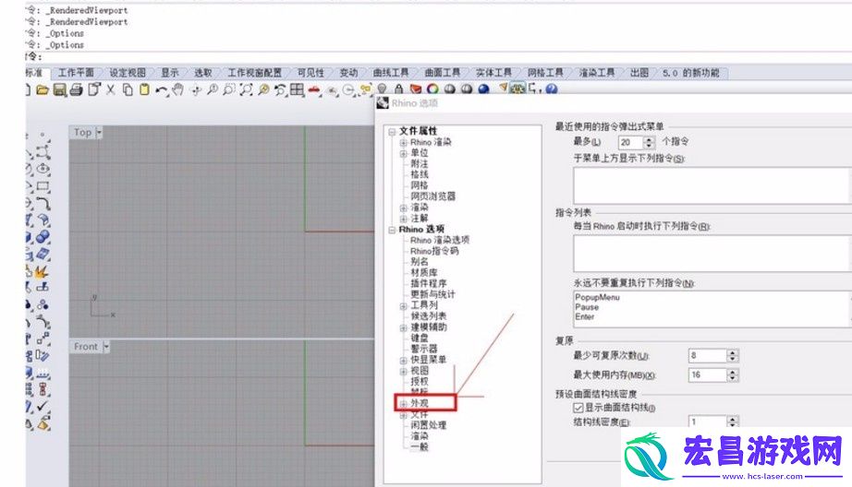Select 外观 in the options tree

coord(420,403)
